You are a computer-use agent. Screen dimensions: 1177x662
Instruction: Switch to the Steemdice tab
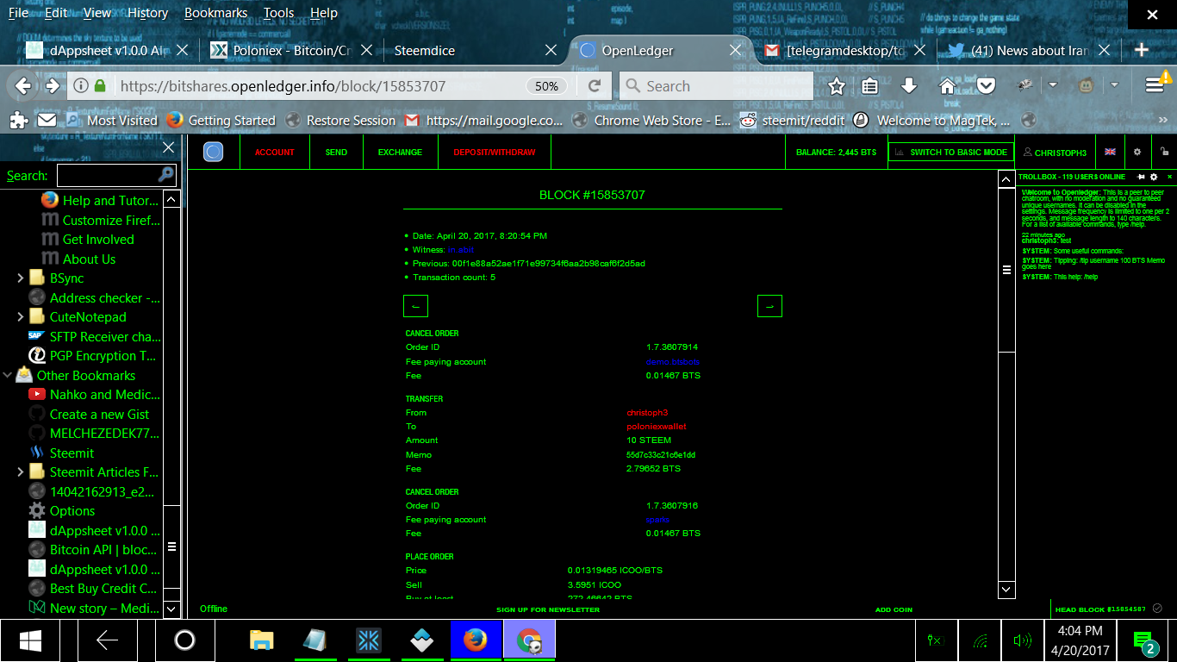(x=474, y=50)
